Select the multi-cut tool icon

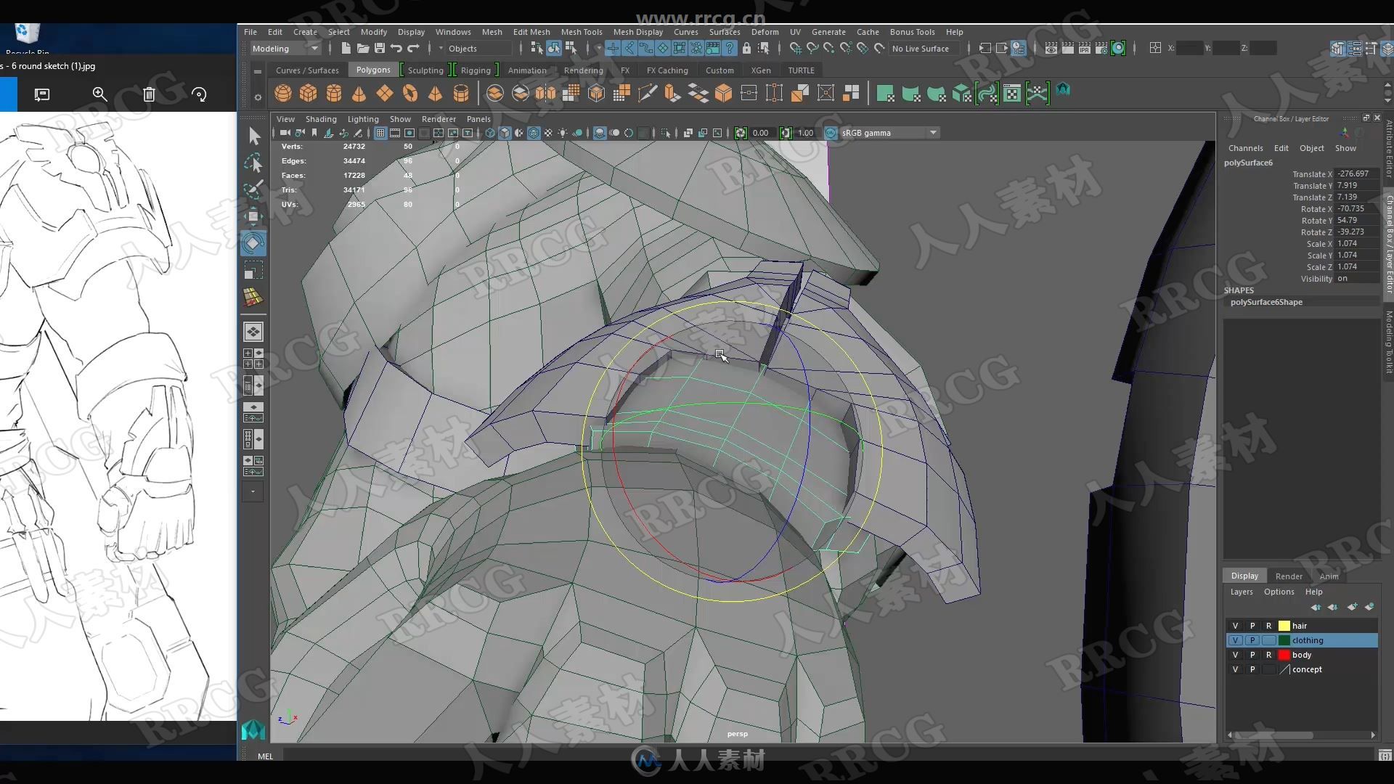(x=648, y=93)
